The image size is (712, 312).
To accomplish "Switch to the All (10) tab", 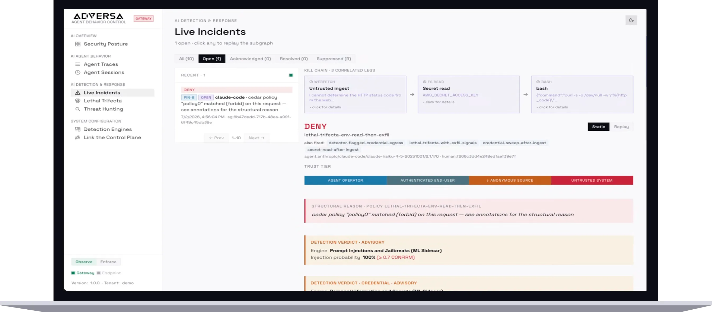I will [x=186, y=59].
